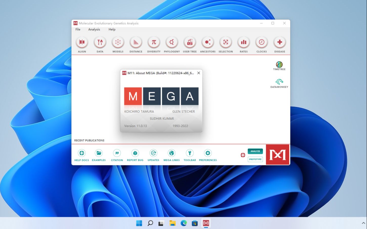Click the name SUDHIR KUMAR

click(162, 119)
